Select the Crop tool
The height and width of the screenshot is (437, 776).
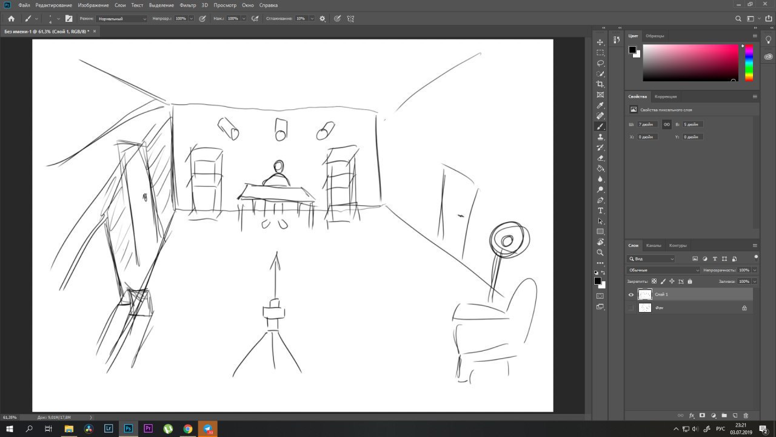point(600,84)
